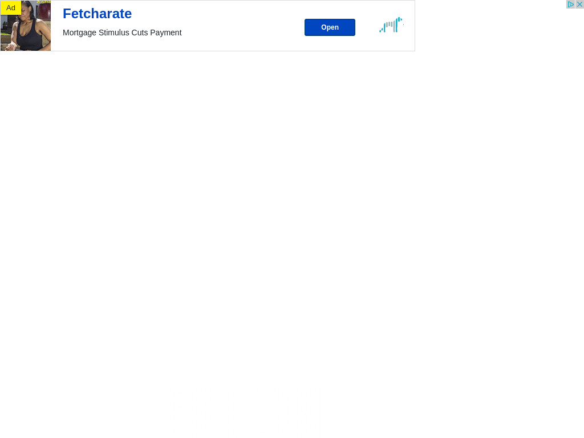Click the blue Open button
This screenshot has height=438, width=584.
330,27
